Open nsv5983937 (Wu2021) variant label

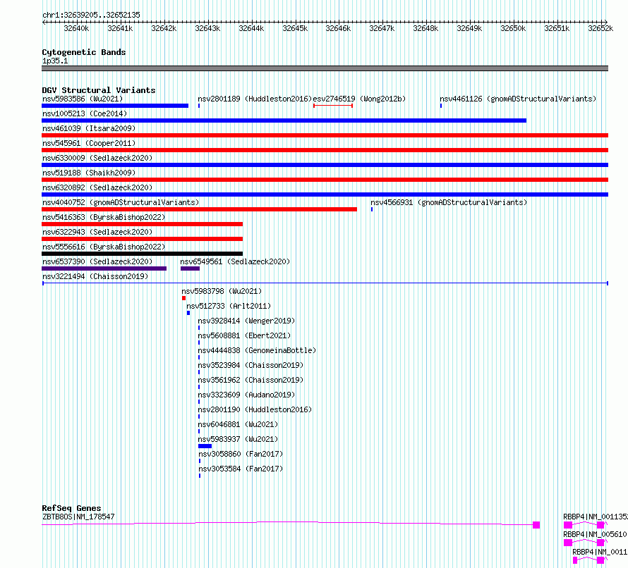238,439
